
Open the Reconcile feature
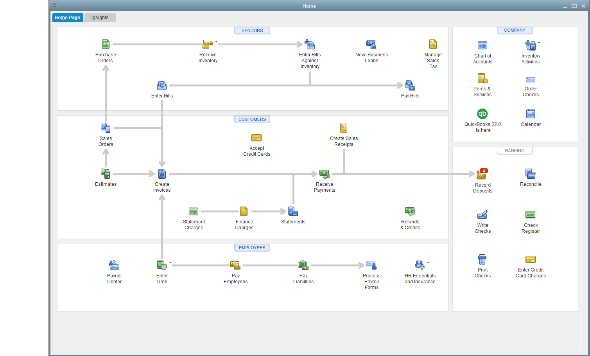tap(531, 174)
